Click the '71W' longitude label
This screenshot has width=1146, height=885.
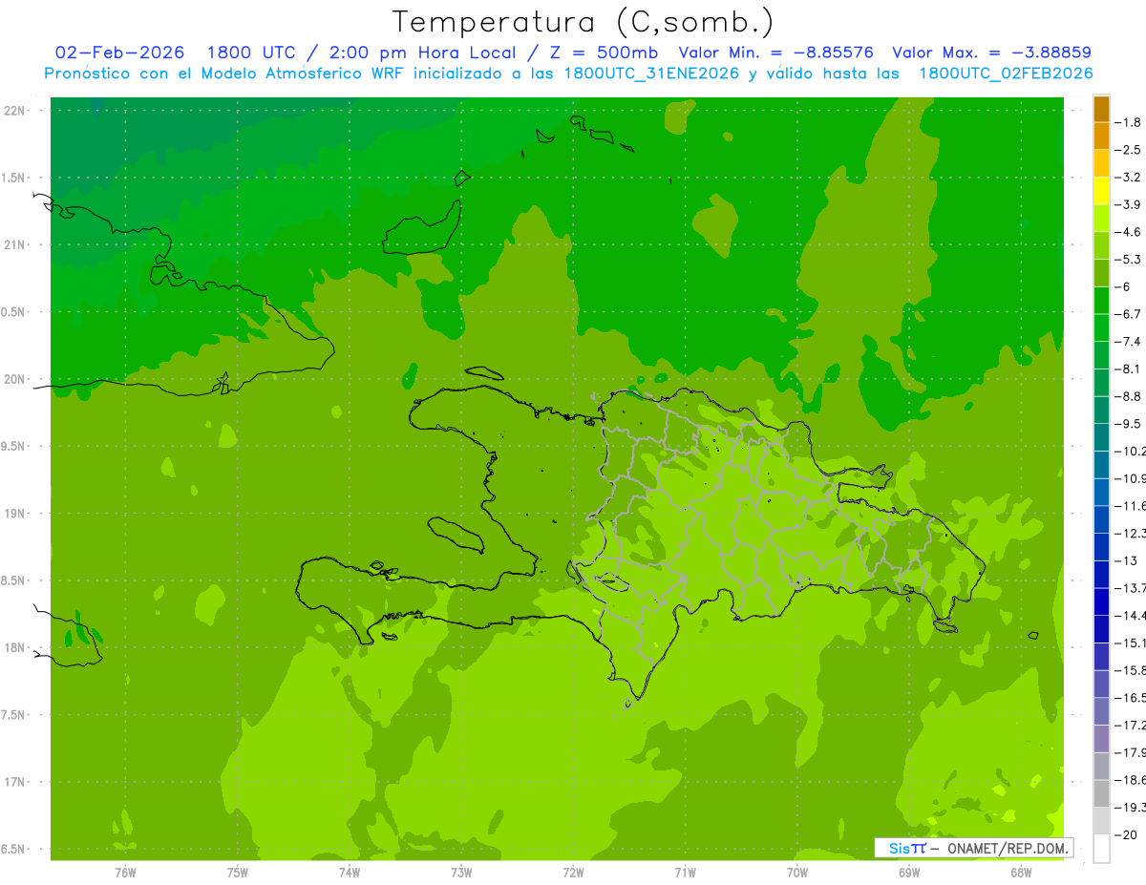coord(685,872)
